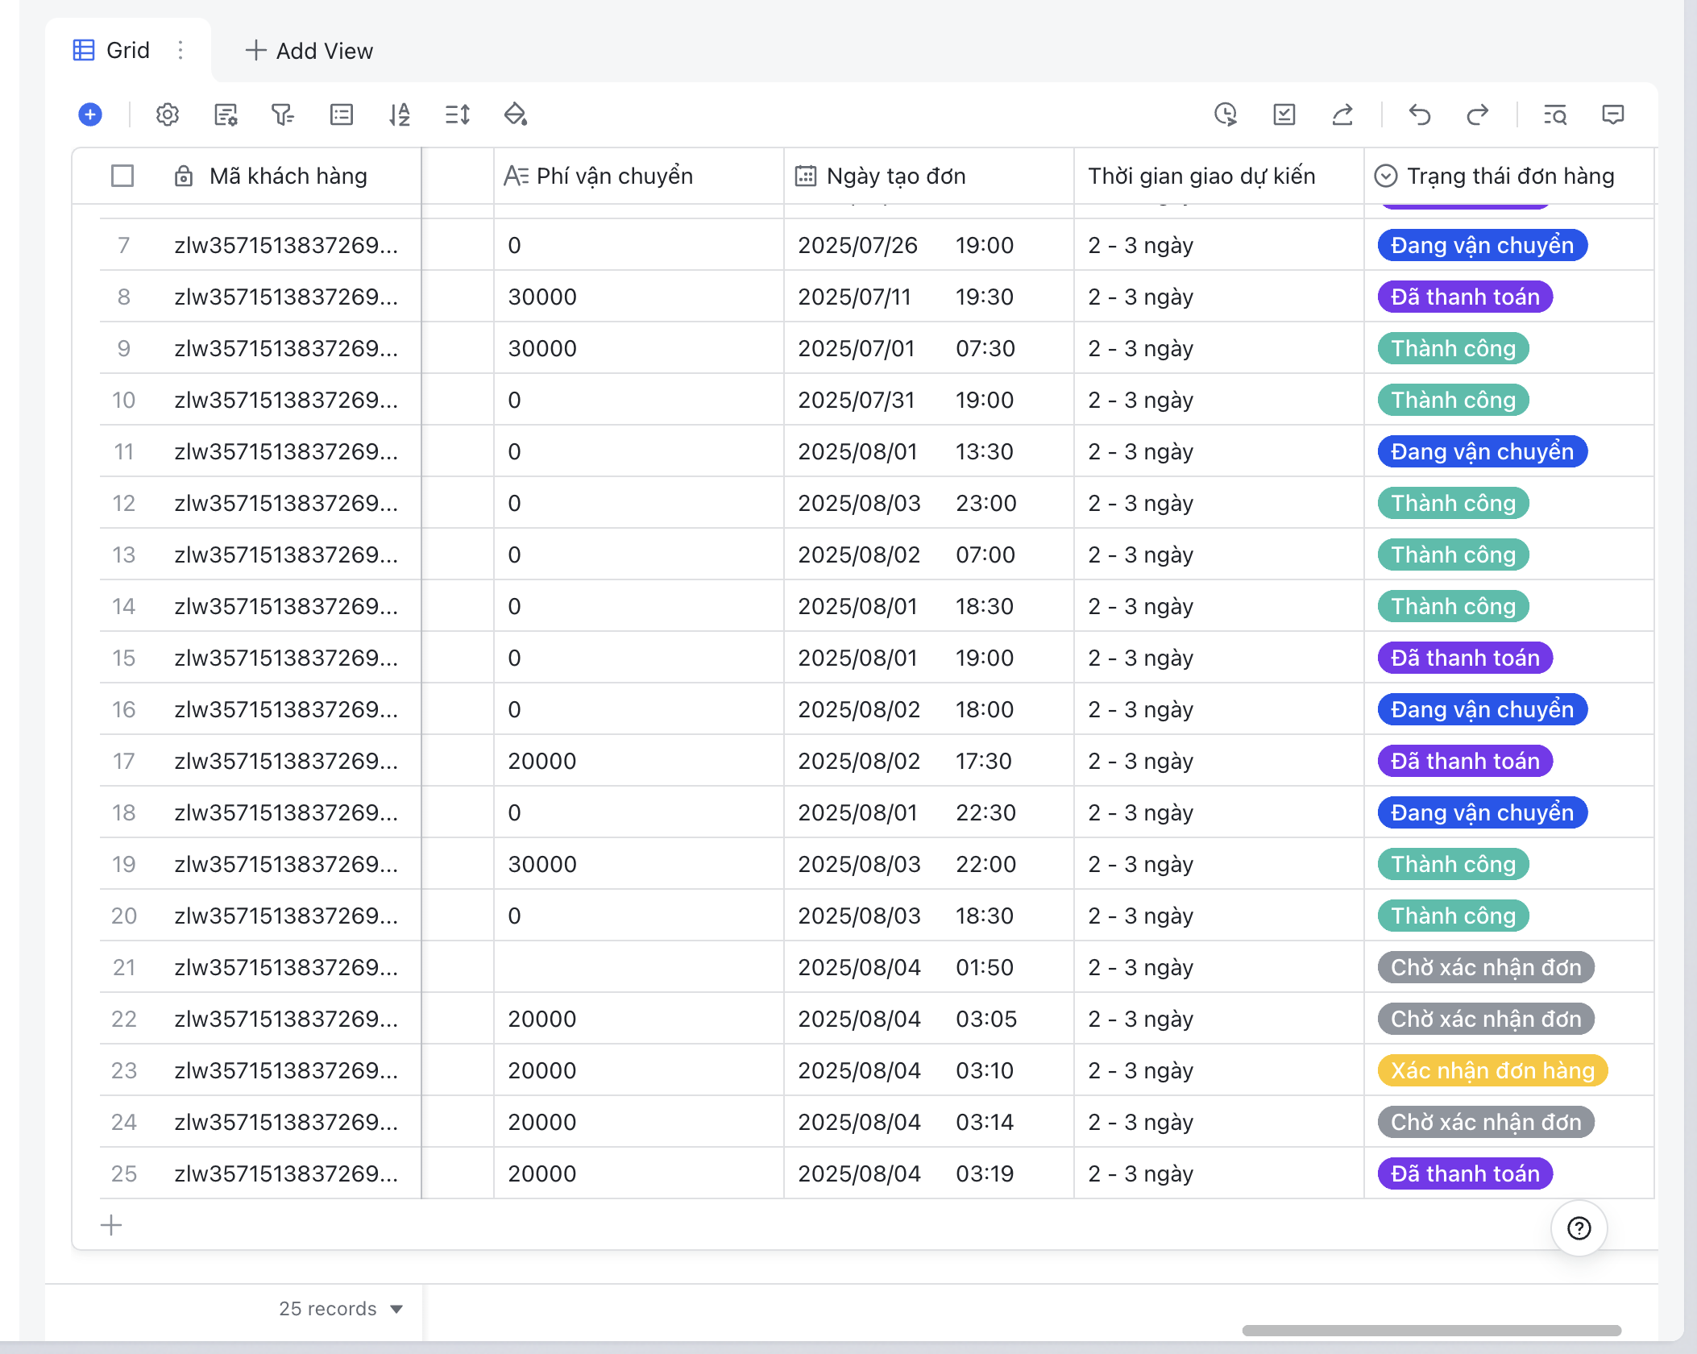Viewport: 1697px width, 1354px height.
Task: Add a new record with the blue plus icon
Action: (x=90, y=114)
